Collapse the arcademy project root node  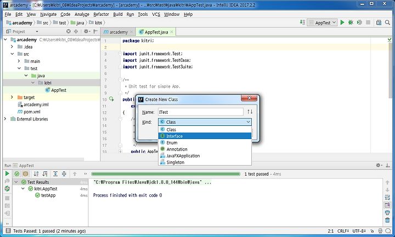[5, 39]
